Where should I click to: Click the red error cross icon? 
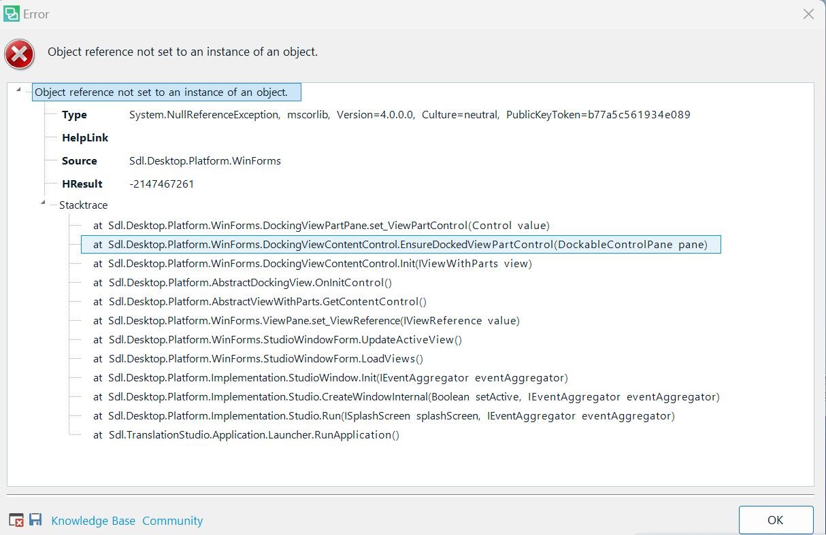[19, 54]
